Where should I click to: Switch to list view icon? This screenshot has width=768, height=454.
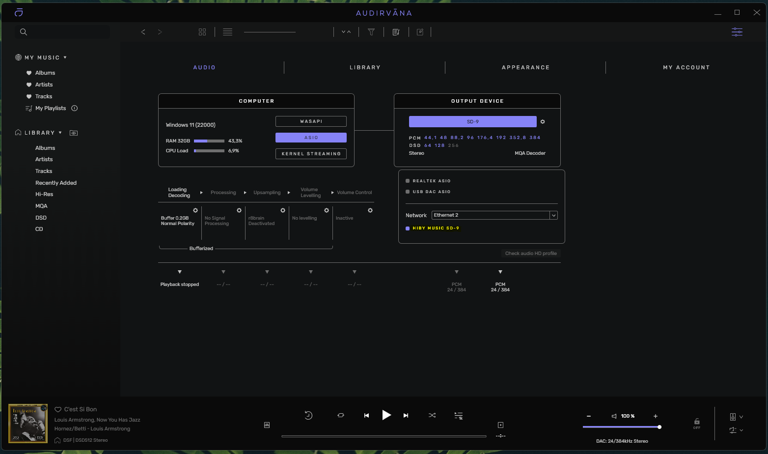click(x=227, y=32)
